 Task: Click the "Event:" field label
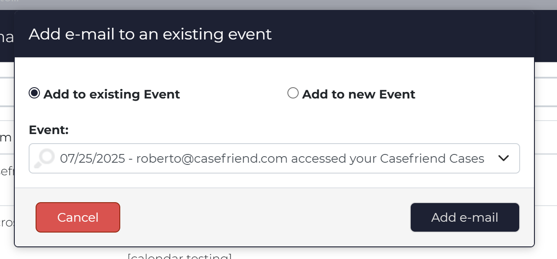pos(49,130)
